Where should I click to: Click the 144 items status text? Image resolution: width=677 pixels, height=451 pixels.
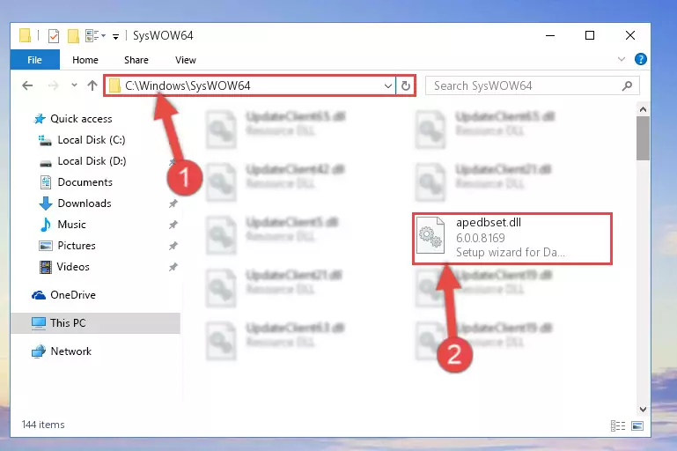click(x=43, y=425)
